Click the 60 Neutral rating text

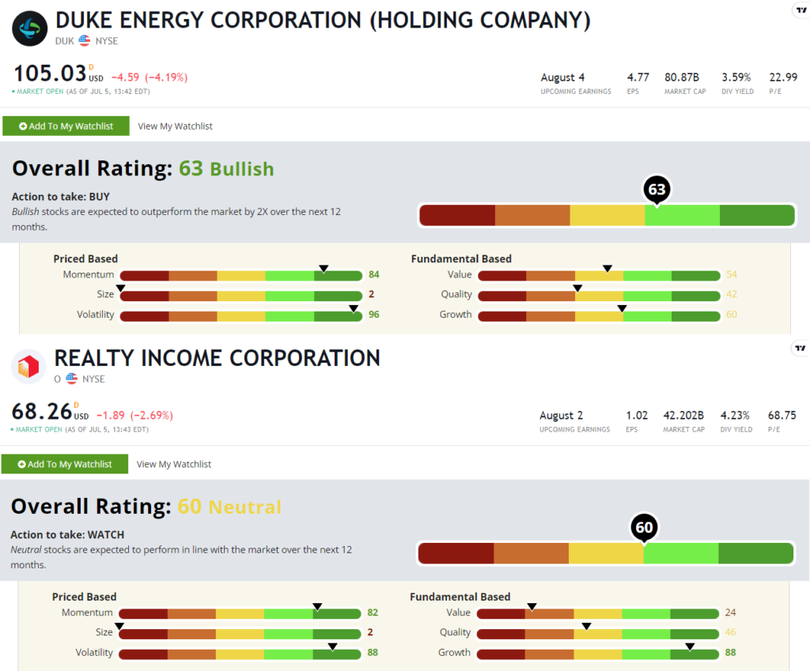[x=229, y=507]
